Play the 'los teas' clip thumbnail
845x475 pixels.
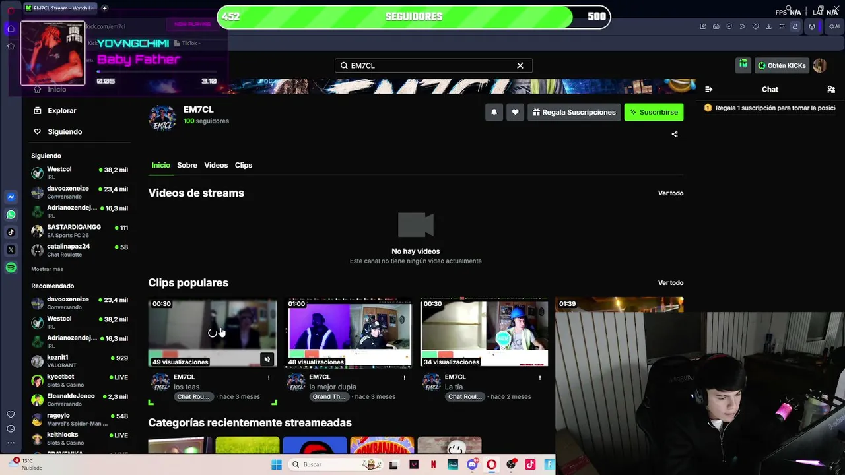212,332
